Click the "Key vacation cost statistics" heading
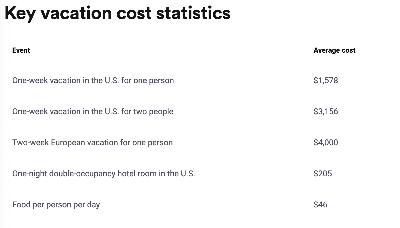Image resolution: width=400 pixels, height=228 pixels. [118, 13]
